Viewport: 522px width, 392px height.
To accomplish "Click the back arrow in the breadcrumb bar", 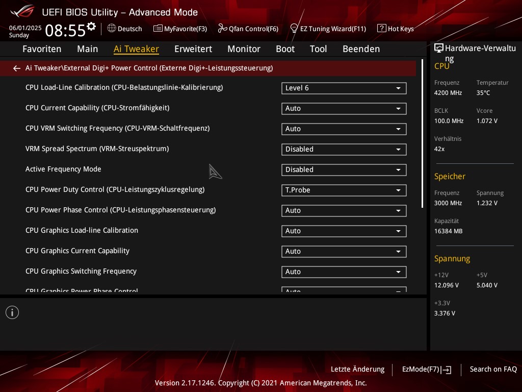I will pyautogui.click(x=17, y=68).
